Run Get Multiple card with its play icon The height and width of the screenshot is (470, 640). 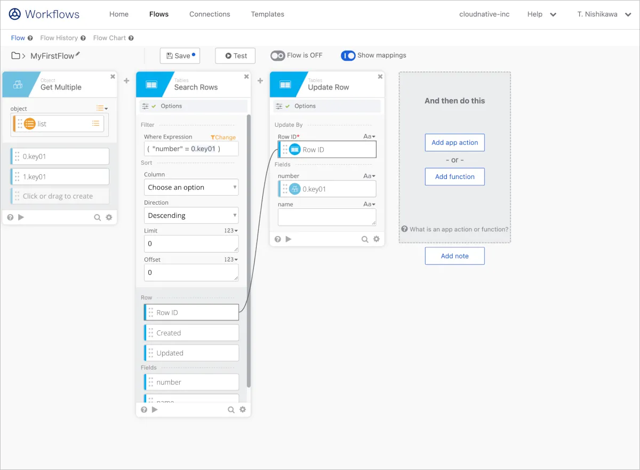21,217
